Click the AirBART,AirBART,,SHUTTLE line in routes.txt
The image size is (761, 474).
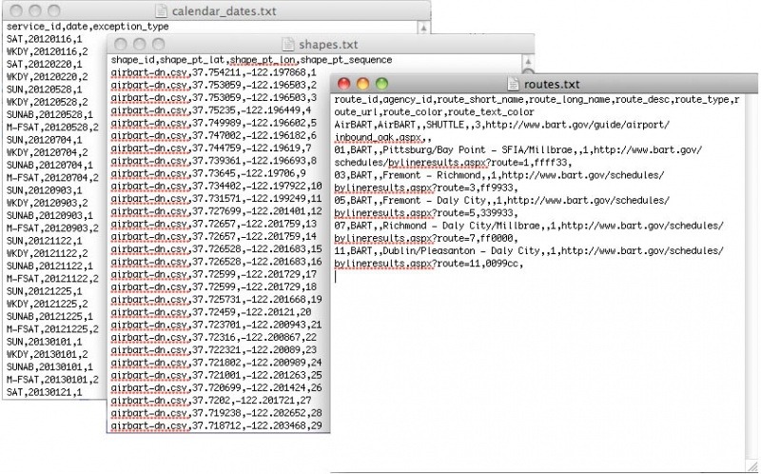[502, 125]
